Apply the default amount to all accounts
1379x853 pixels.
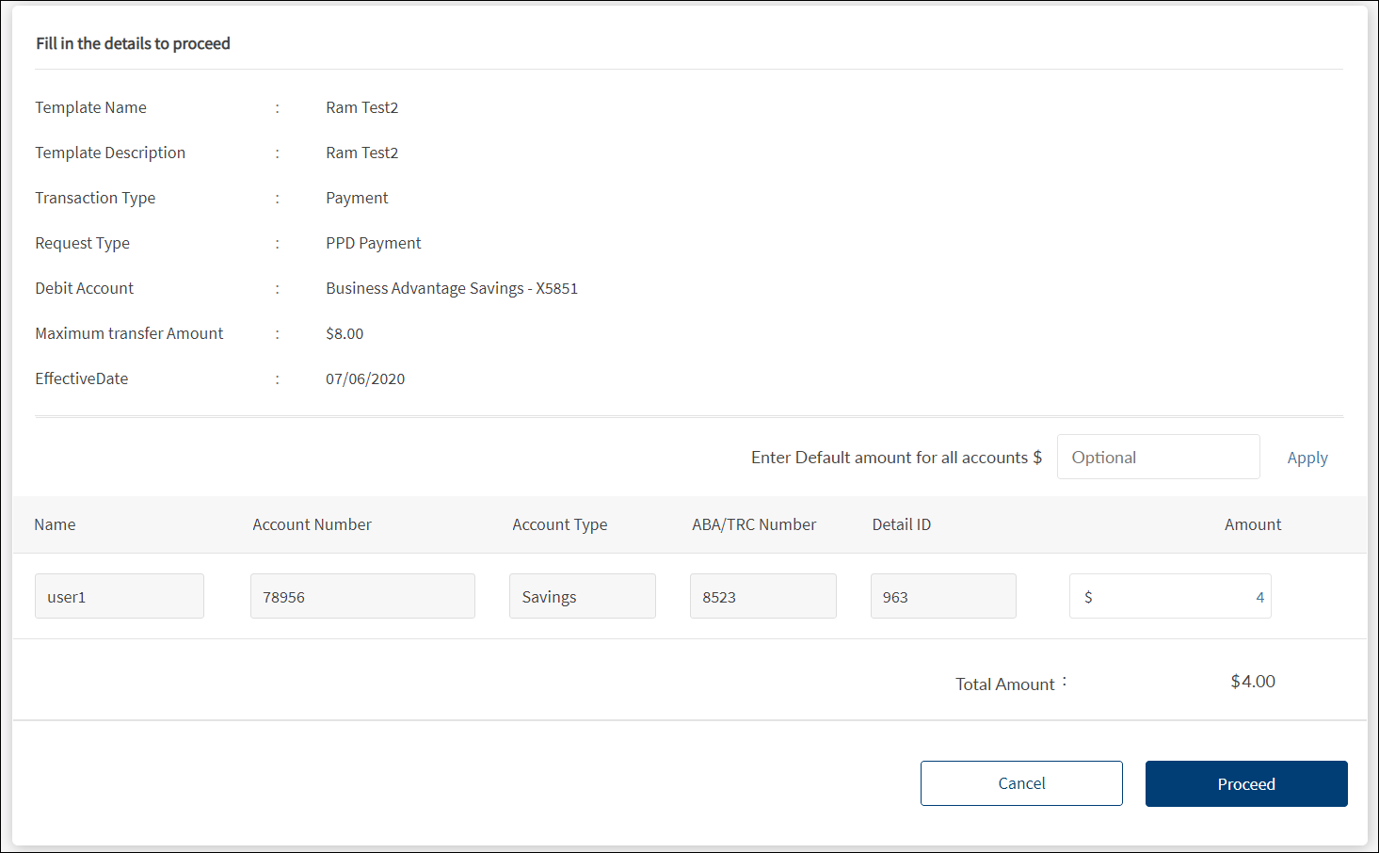(1307, 458)
